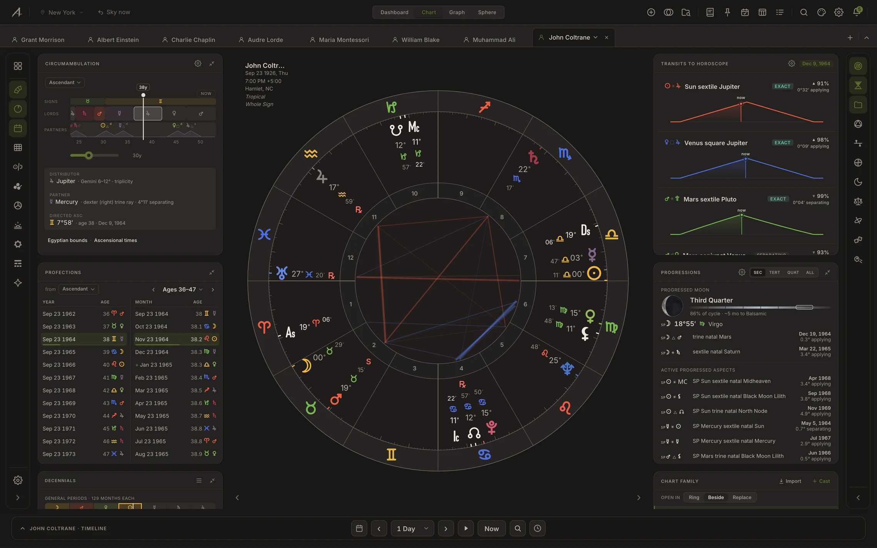The height and width of the screenshot is (548, 877).
Task: Select Ring in the Open In option
Action: (x=694, y=497)
